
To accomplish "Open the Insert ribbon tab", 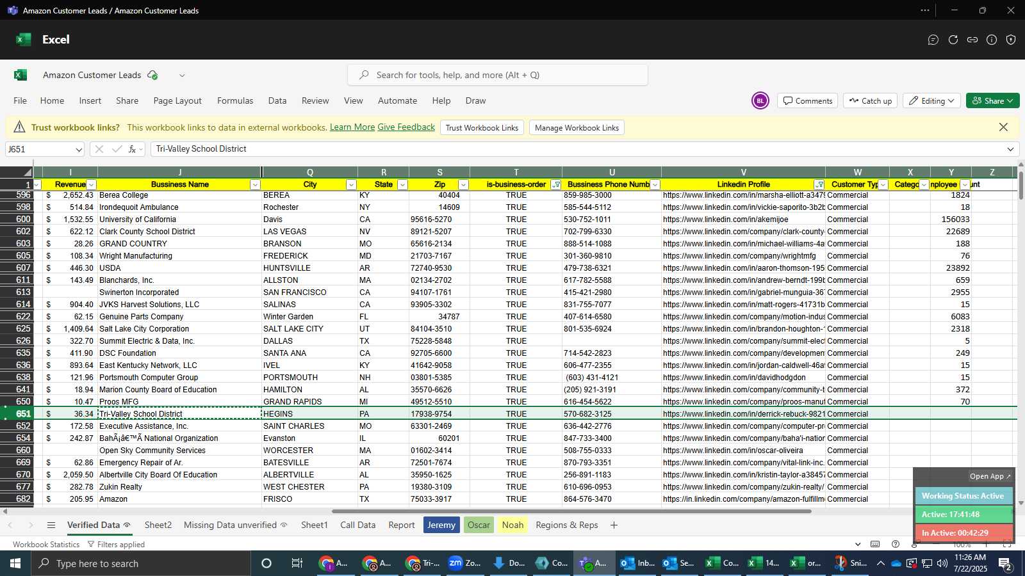I will click(x=90, y=100).
